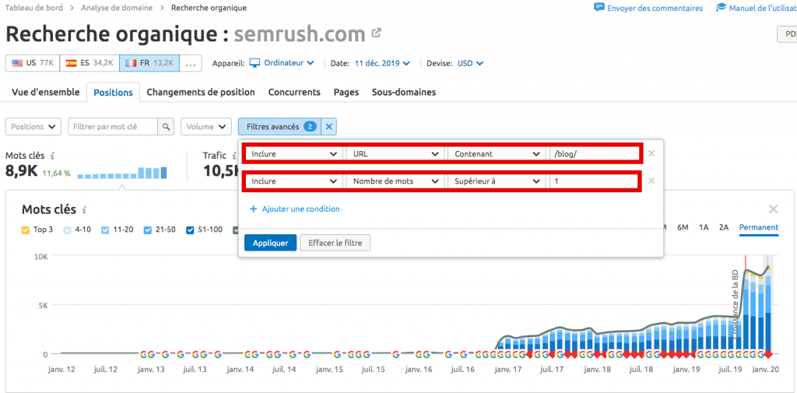Close the Mots clés chart panel
This screenshot has width=797, height=393.
pyautogui.click(x=773, y=209)
